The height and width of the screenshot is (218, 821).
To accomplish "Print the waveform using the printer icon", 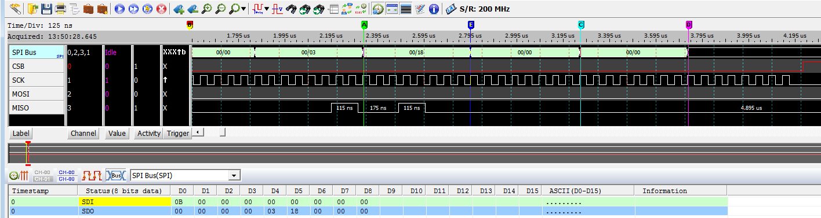I will [x=60, y=9].
